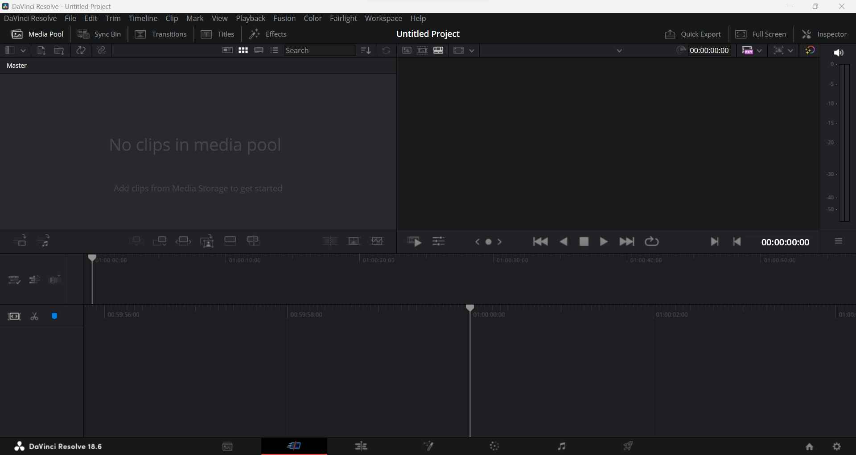Viewport: 856px width, 455px height.
Task: Switch media pool to thumbnail grid view
Action: pyautogui.click(x=243, y=50)
